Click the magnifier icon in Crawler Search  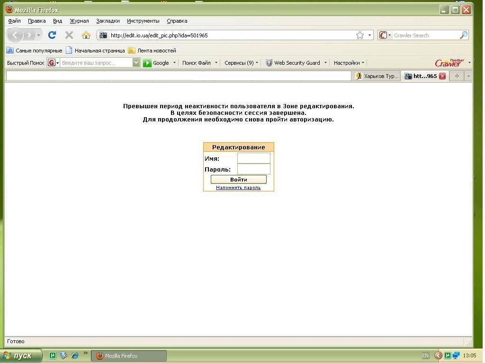point(463,35)
